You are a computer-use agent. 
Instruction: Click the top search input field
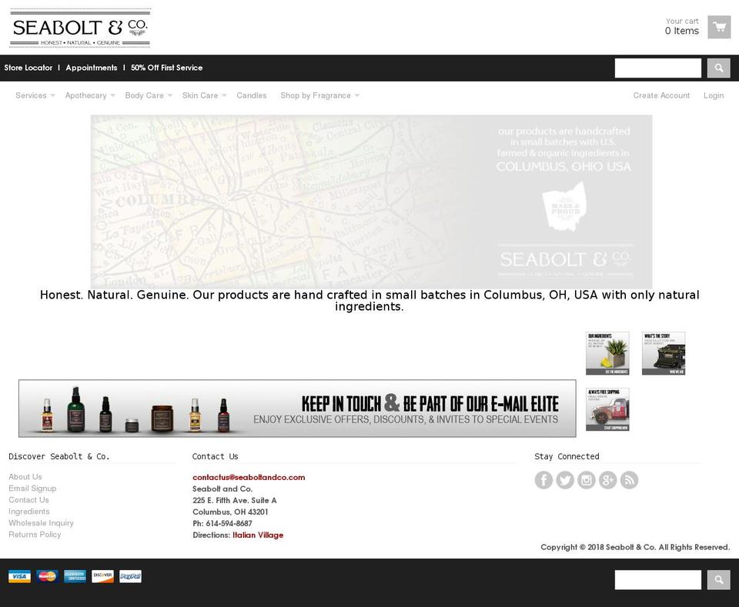pyautogui.click(x=658, y=68)
